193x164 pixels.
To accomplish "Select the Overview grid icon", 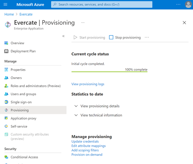I will click(6, 43).
